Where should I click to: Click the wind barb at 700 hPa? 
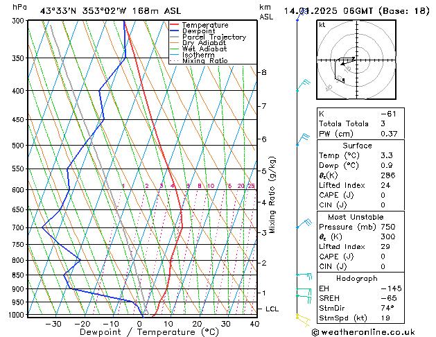click(x=304, y=223)
